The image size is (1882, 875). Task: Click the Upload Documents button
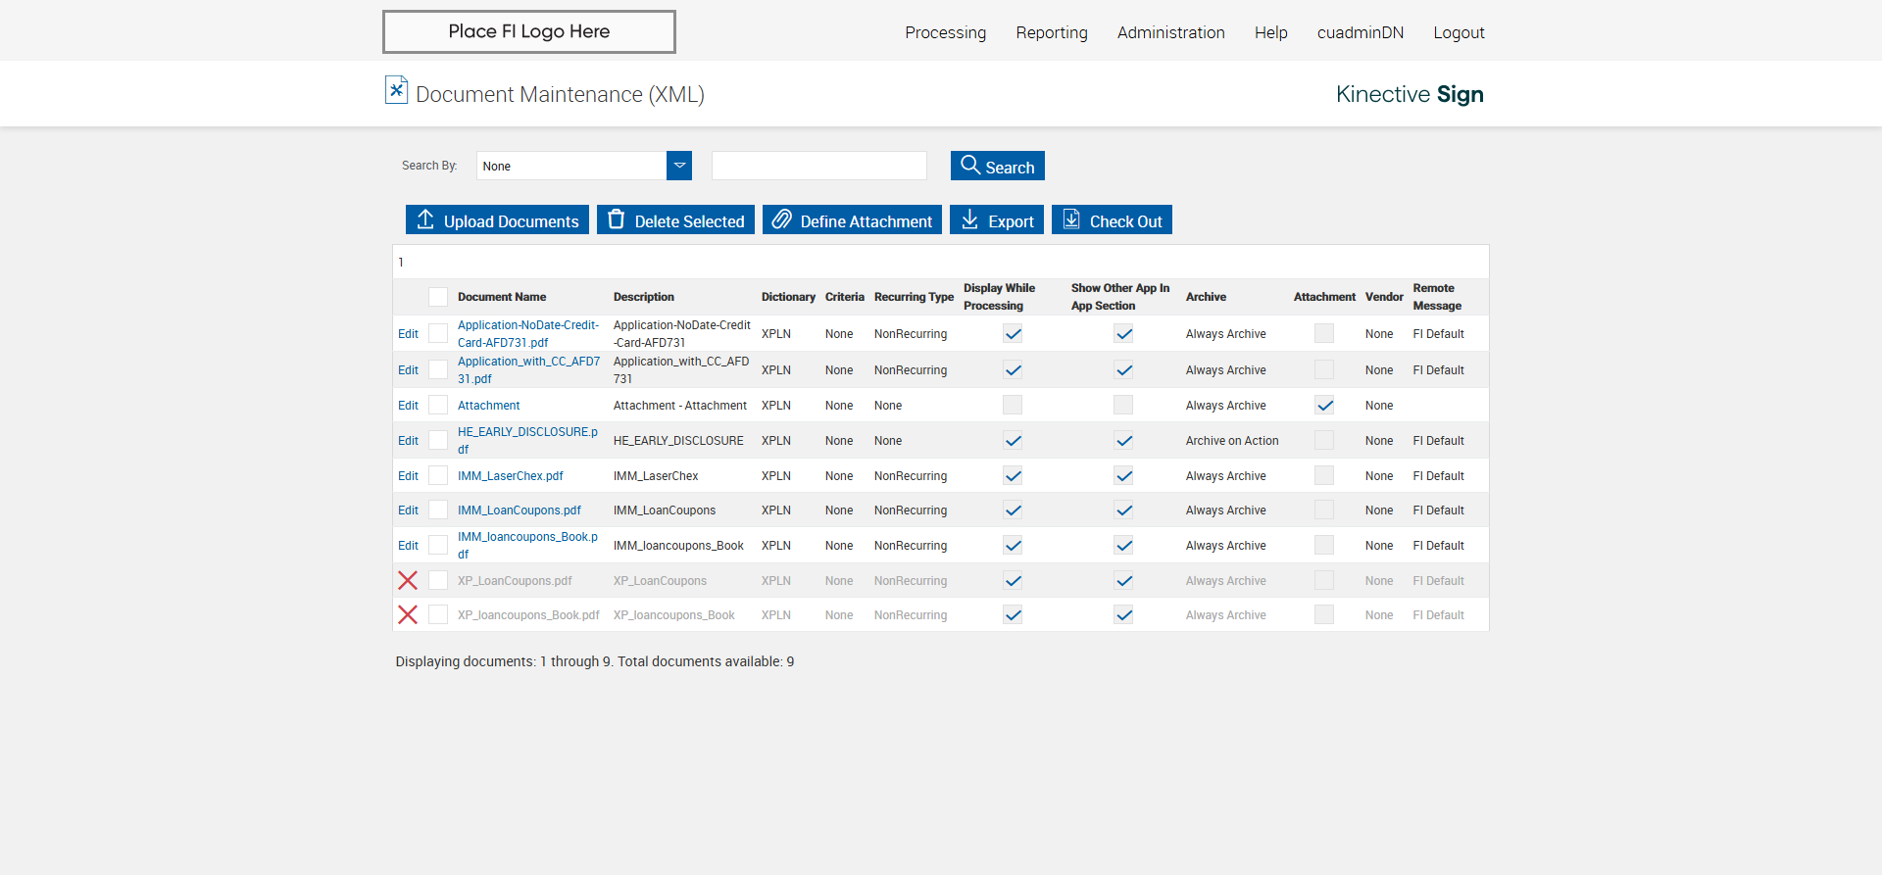click(x=497, y=220)
